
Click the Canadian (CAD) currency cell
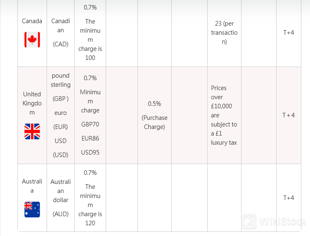pyautogui.click(x=61, y=32)
